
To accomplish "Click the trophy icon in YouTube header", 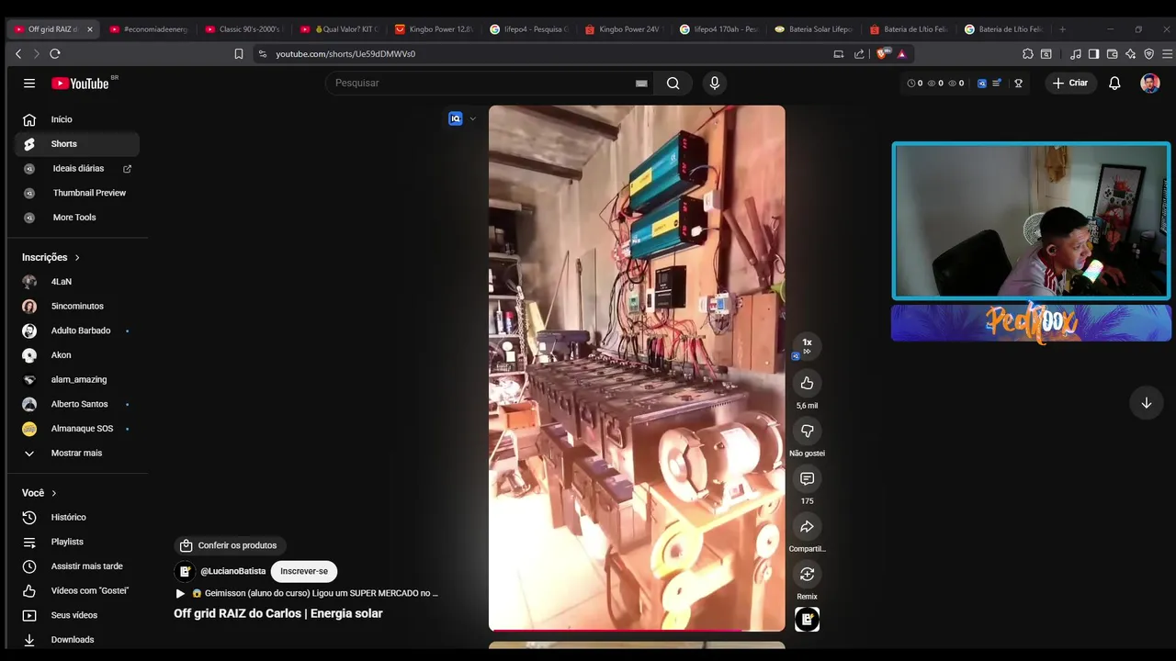I will pyautogui.click(x=1018, y=83).
